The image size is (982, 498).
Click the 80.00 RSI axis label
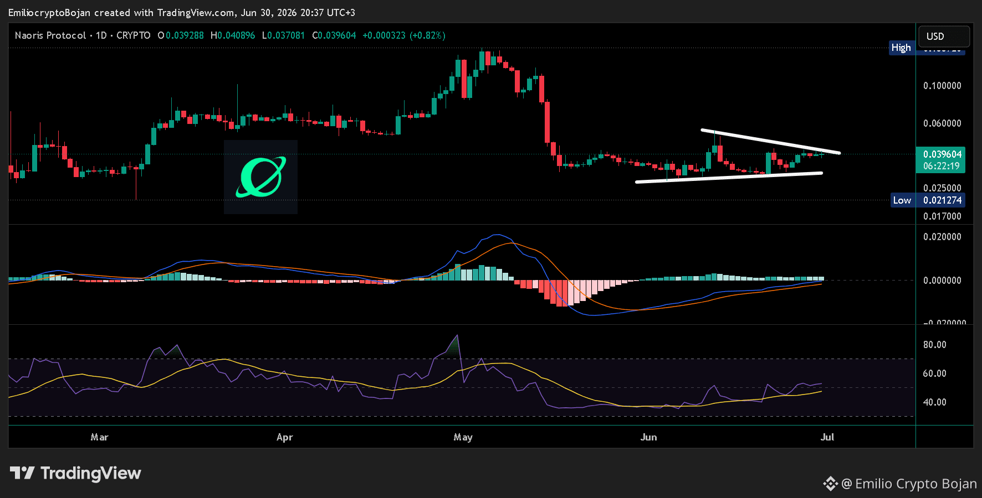934,345
